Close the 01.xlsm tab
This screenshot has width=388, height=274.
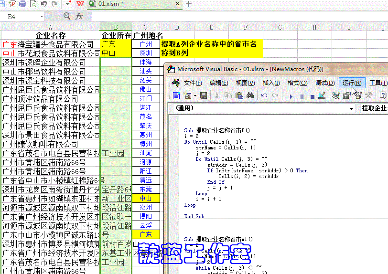(177, 4)
